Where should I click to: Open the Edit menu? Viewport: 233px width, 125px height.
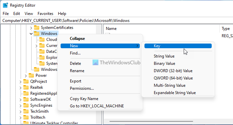click(x=17, y=14)
